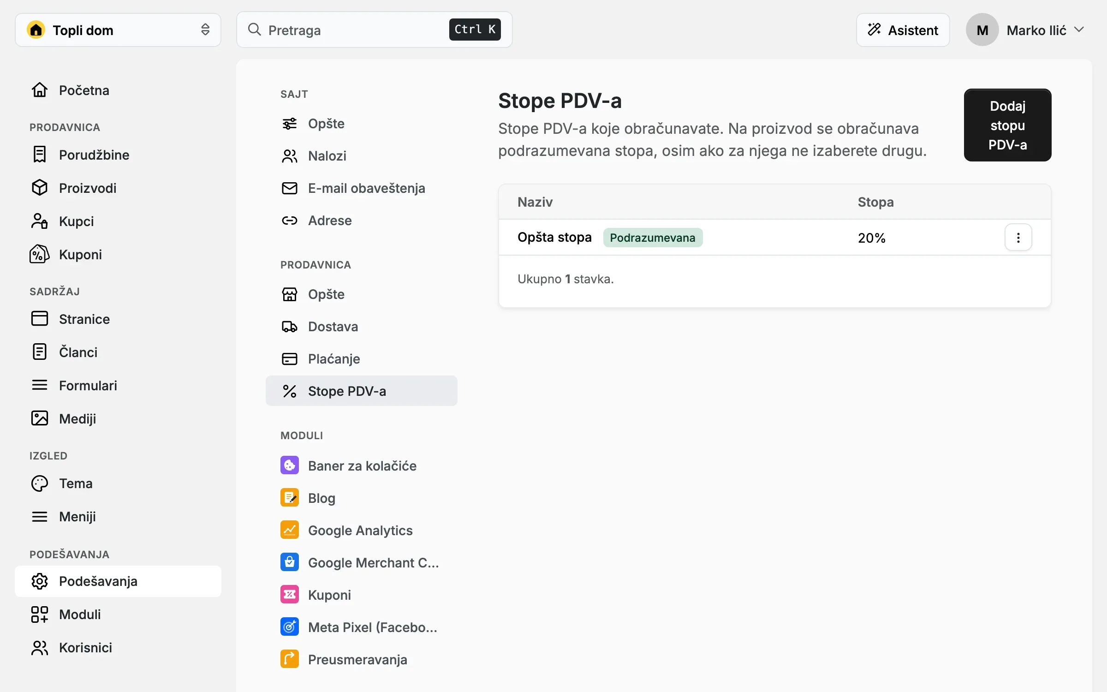Click the Podešavanja gear icon

[x=39, y=581]
